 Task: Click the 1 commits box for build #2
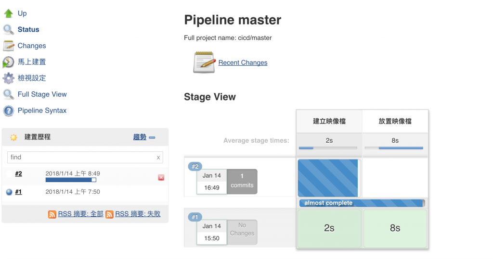coord(242,181)
